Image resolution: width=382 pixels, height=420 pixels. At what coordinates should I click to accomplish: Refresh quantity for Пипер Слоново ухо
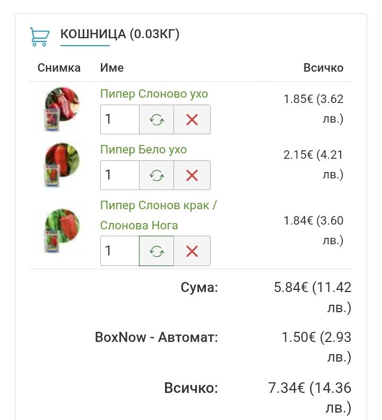[157, 119]
